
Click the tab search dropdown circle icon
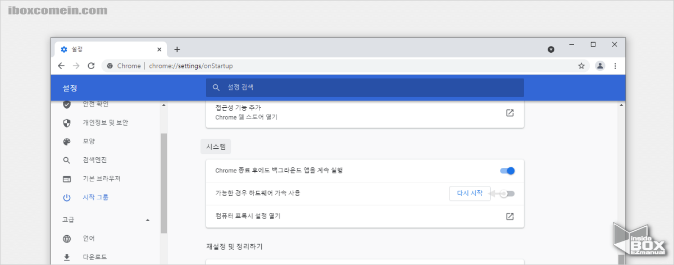[x=551, y=49]
